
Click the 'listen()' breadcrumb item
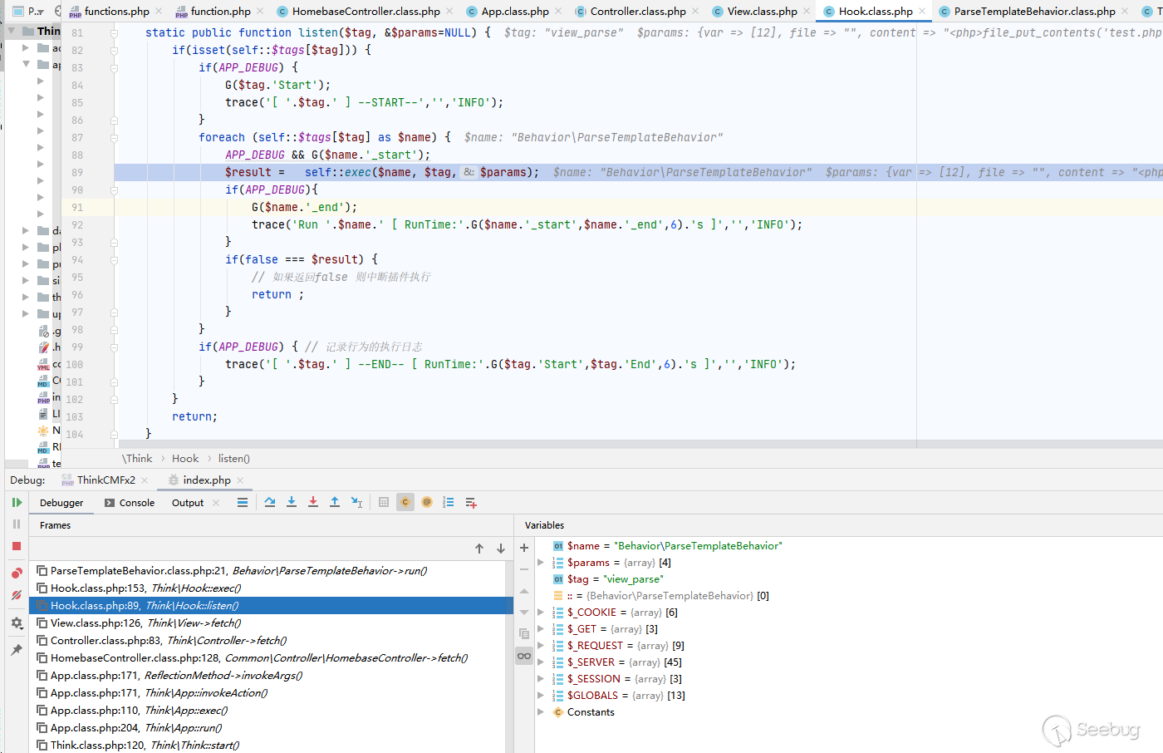pos(233,459)
